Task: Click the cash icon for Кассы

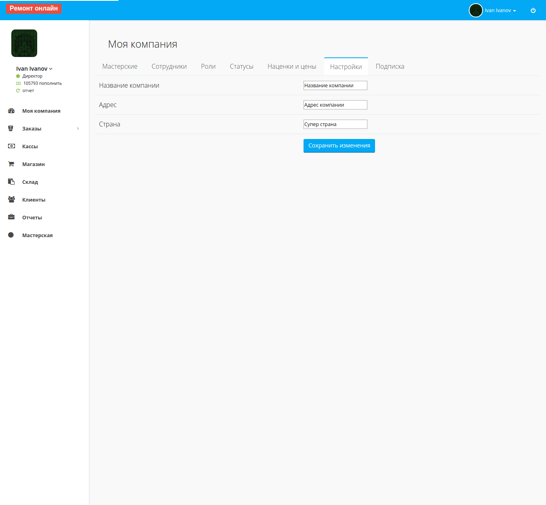Action: click(11, 146)
